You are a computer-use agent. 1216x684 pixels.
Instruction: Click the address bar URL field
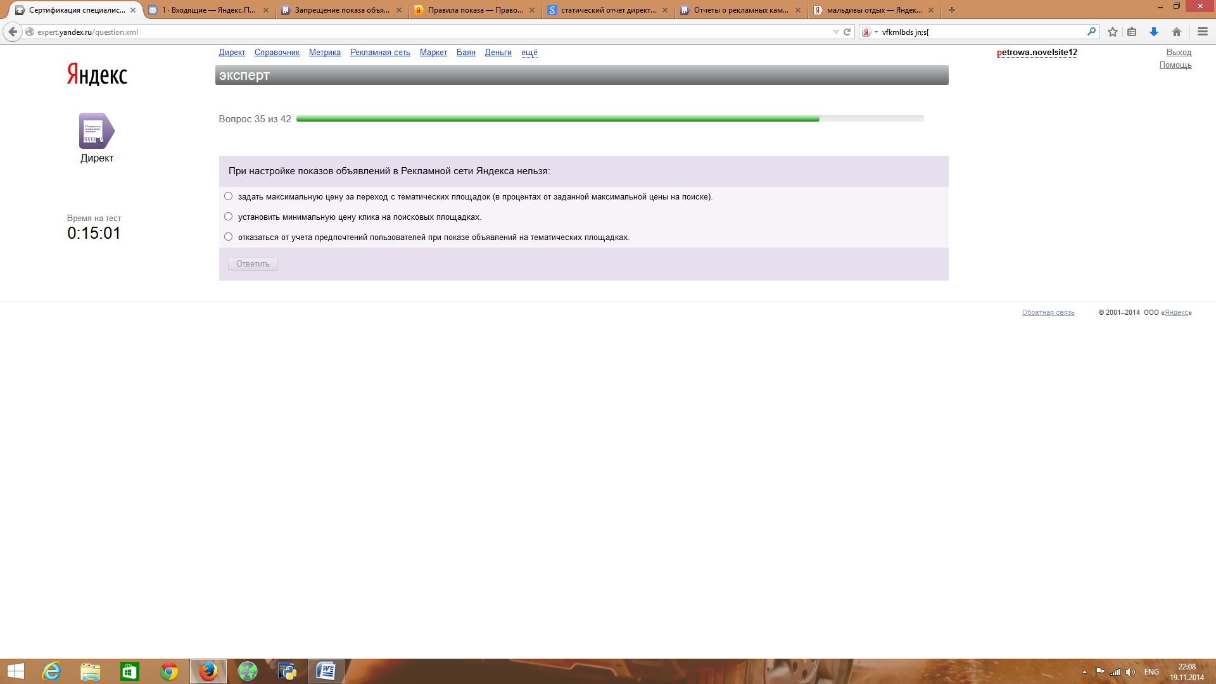click(431, 32)
